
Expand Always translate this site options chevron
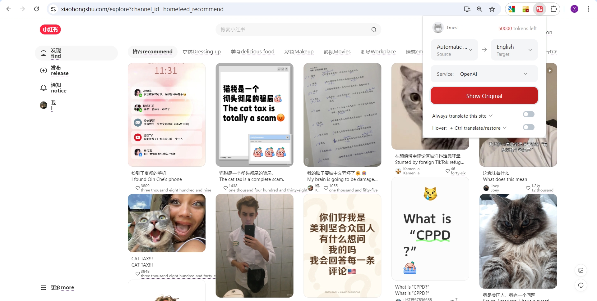click(491, 115)
